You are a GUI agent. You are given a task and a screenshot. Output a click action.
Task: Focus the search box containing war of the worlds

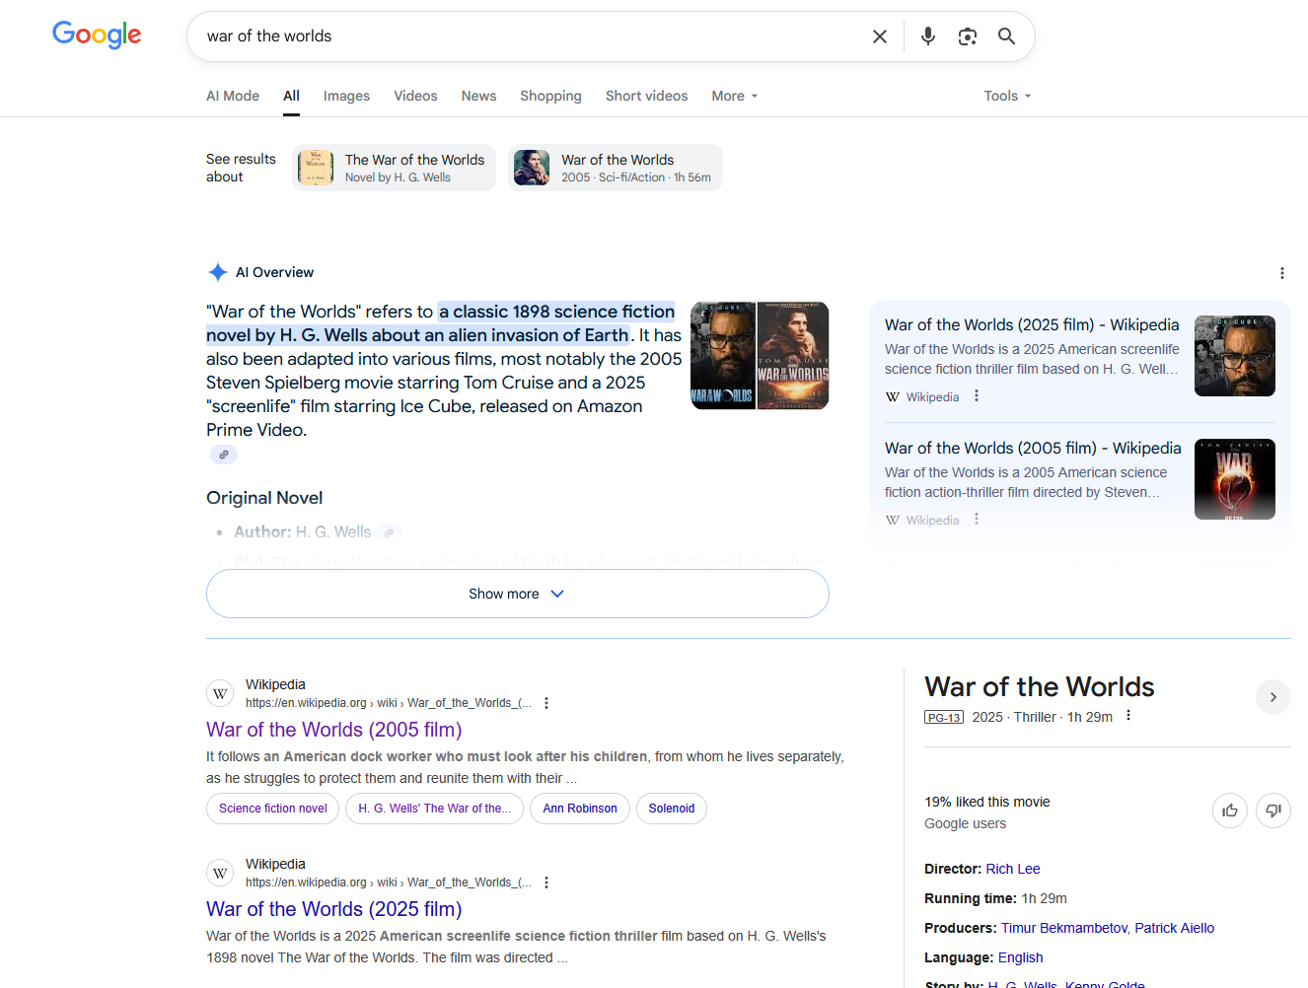pos(533,36)
